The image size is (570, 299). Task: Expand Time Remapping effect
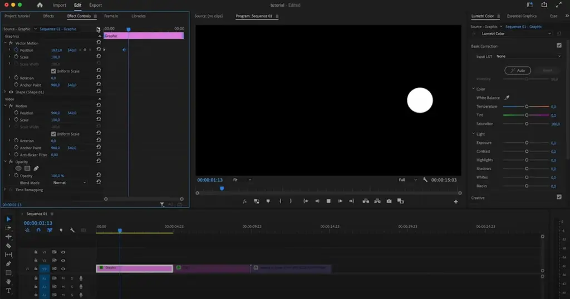5,190
